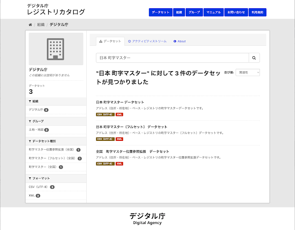The height and width of the screenshot is (230, 295).
Task: Click the フォーマット facet header filter icon
Action: coord(30,178)
